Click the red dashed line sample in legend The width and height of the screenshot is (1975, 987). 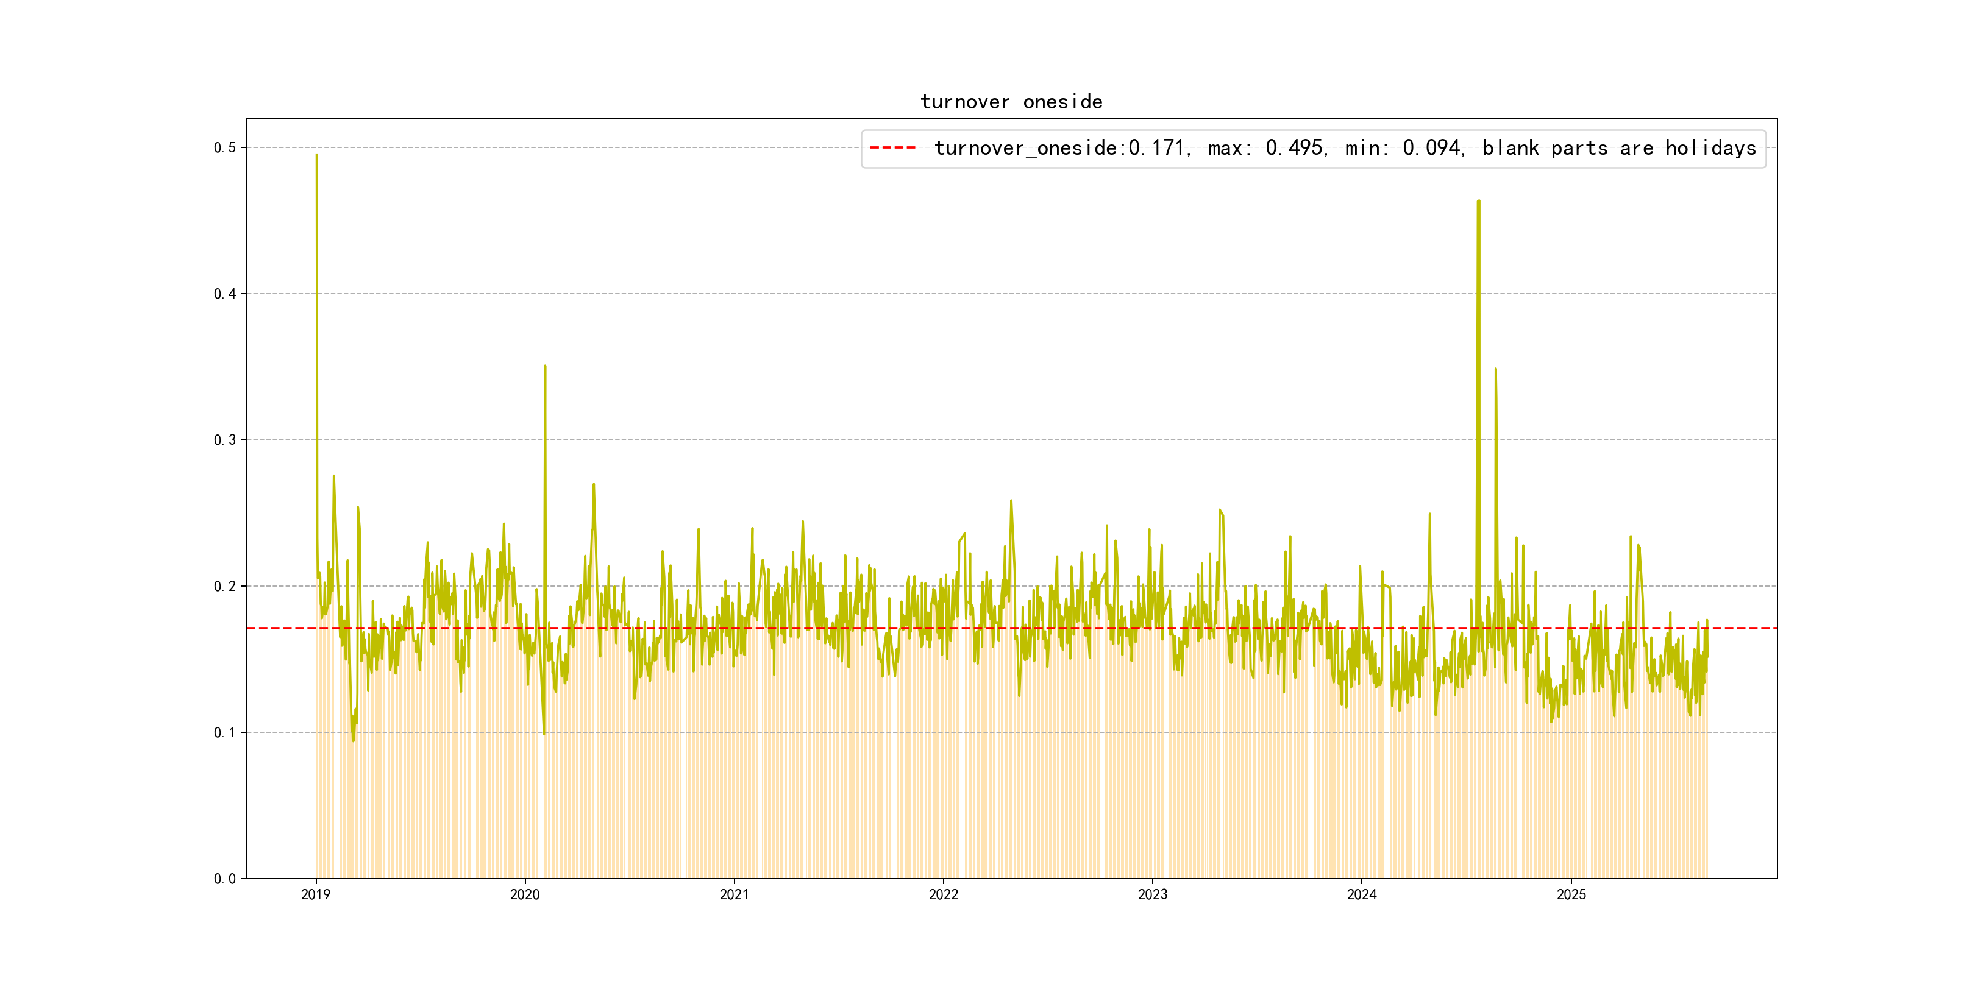click(x=892, y=148)
